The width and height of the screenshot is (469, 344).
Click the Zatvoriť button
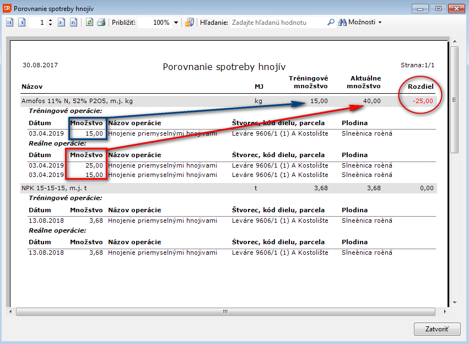coord(437,329)
